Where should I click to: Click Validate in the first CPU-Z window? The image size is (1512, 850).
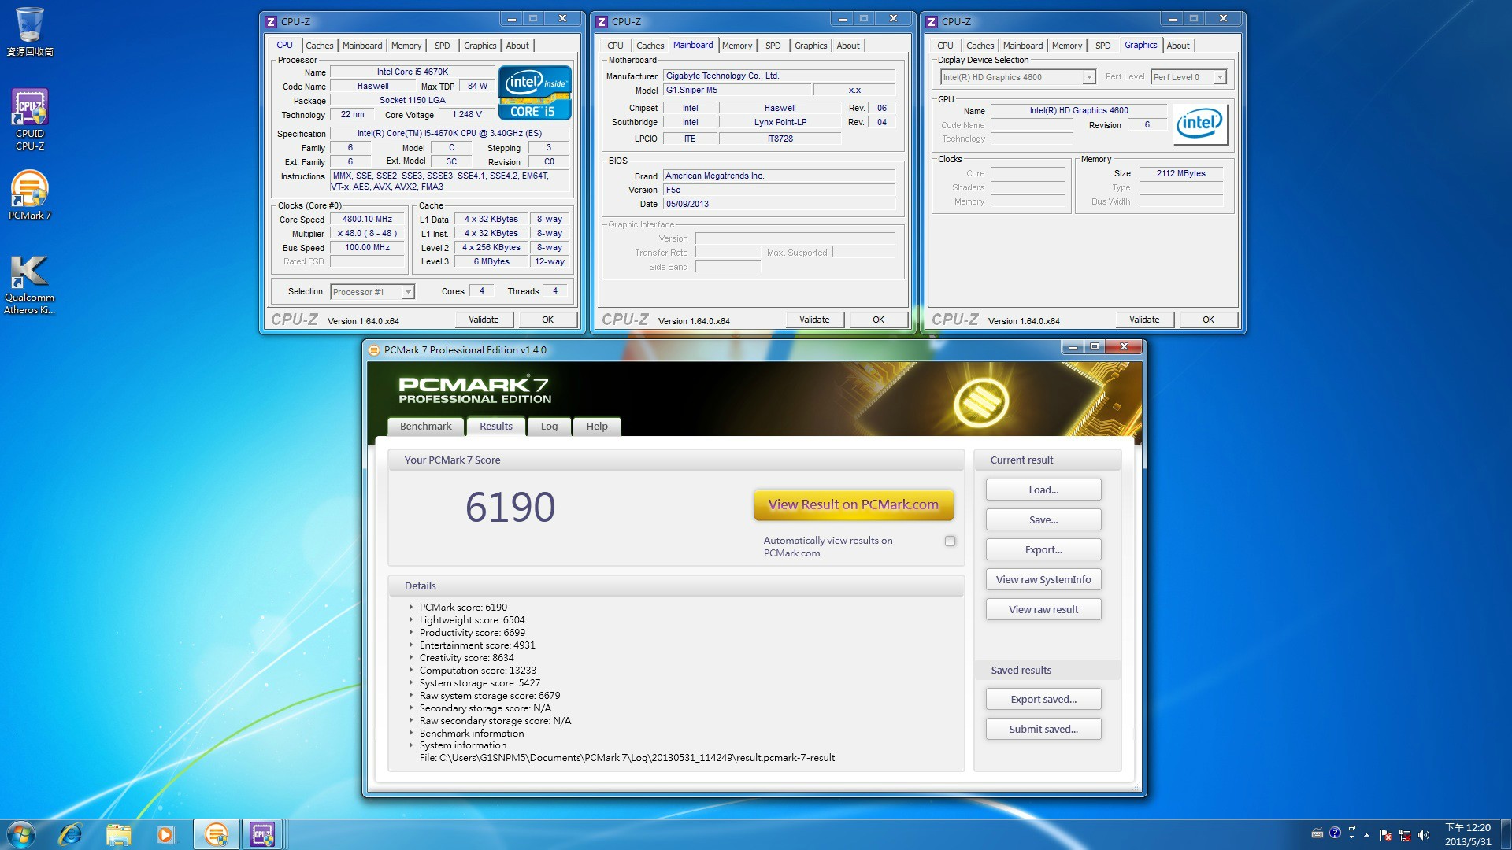484,320
